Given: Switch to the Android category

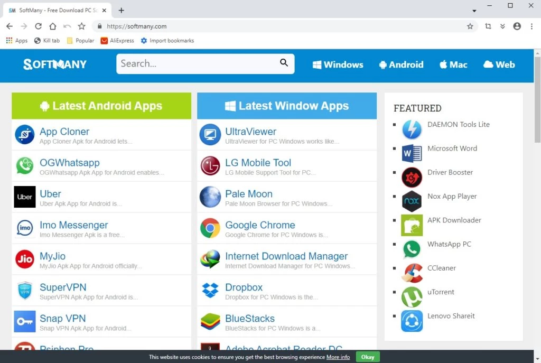Looking at the screenshot, I should 401,64.
